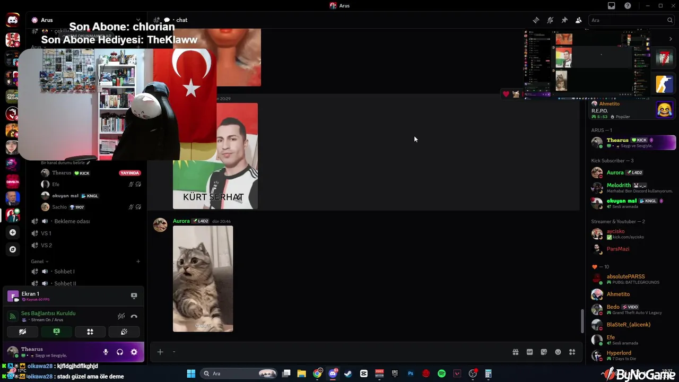Click the Ses Bağlantısı Kuruldu status text
The height and width of the screenshot is (382, 679).
point(48,314)
